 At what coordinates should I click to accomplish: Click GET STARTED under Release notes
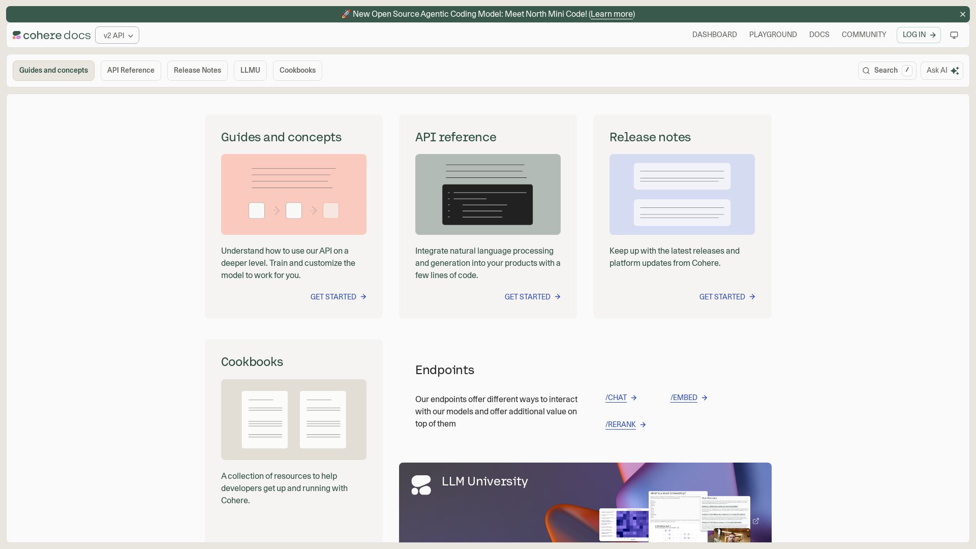(x=727, y=297)
